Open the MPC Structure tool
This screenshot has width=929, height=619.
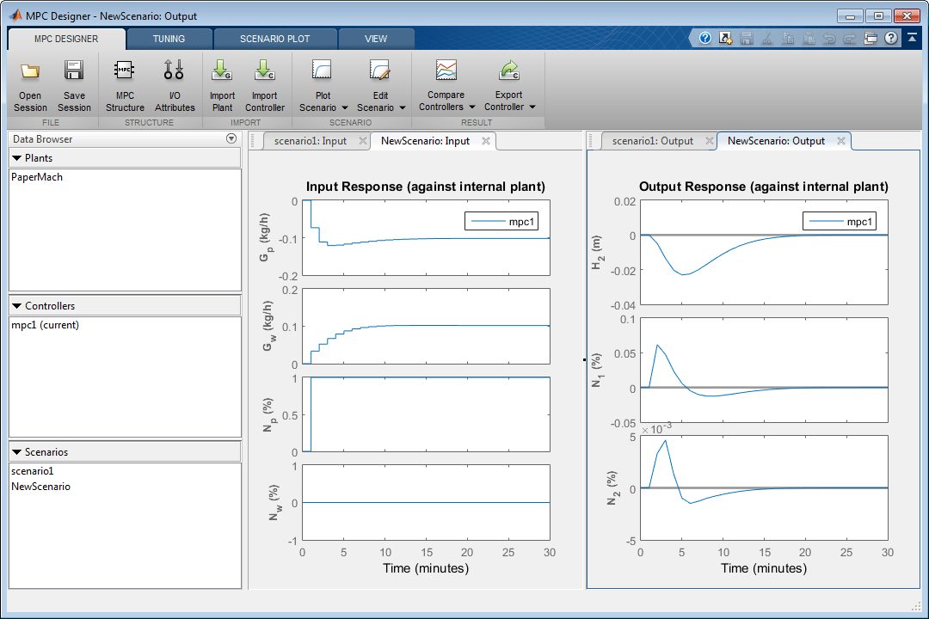click(x=125, y=85)
